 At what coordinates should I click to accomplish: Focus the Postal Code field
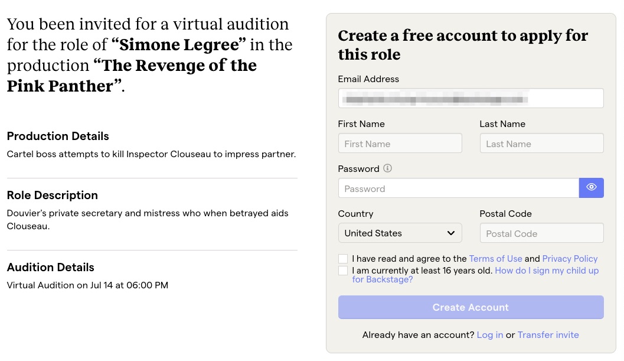pos(541,233)
